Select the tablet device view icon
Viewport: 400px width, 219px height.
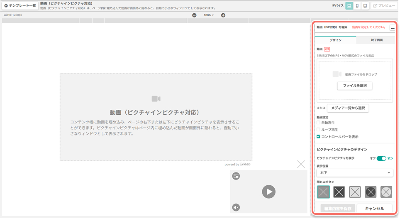[x=365, y=6]
